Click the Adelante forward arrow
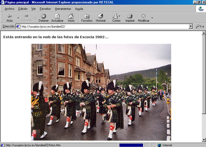This screenshot has height=147, width=206. pos(27,18)
